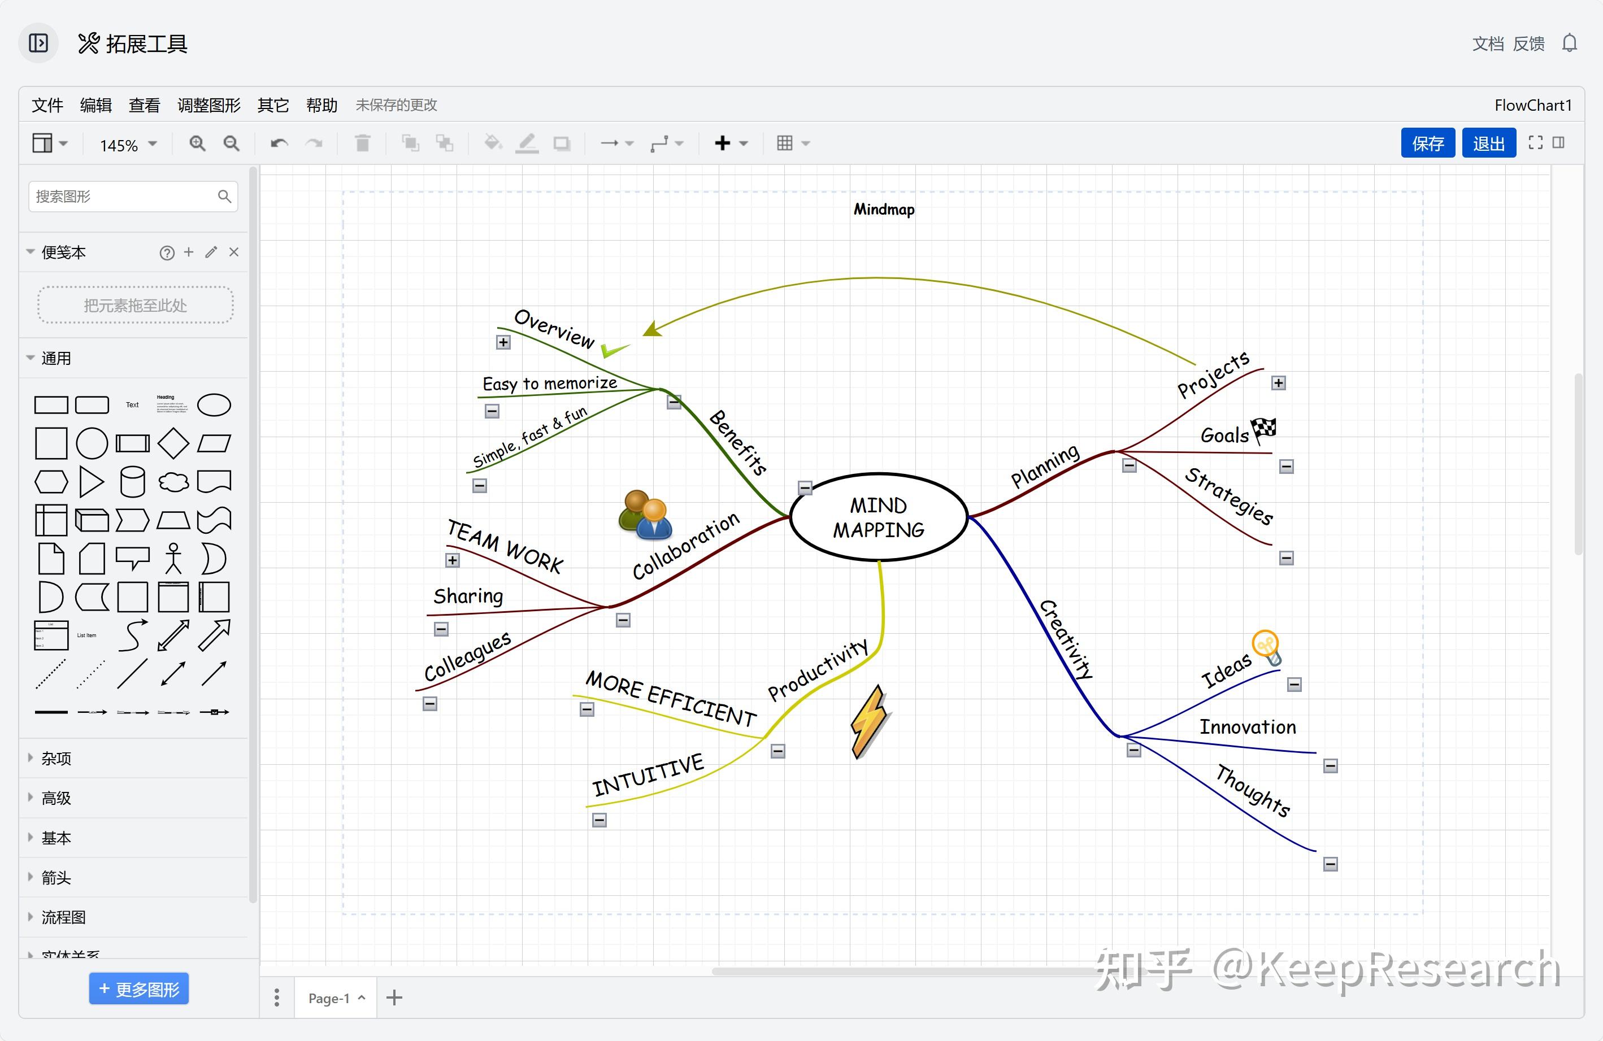Click the undo icon in the toolbar
The image size is (1603, 1041).
[280, 143]
